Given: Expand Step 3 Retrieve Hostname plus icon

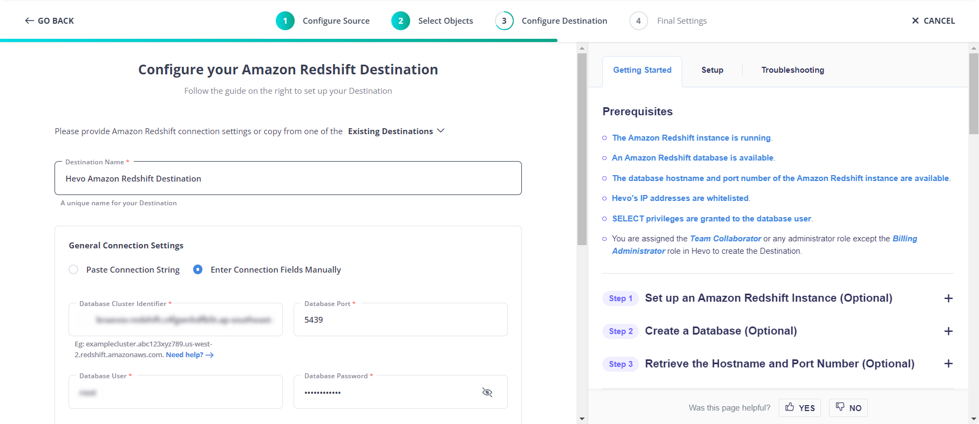Looking at the screenshot, I should (948, 364).
